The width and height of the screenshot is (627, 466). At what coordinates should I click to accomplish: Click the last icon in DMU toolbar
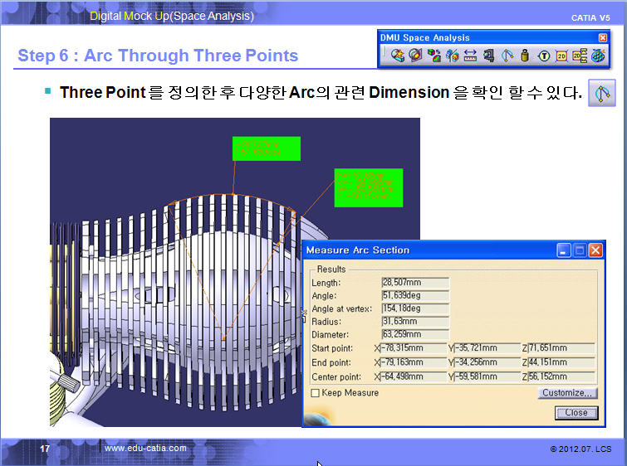point(597,56)
